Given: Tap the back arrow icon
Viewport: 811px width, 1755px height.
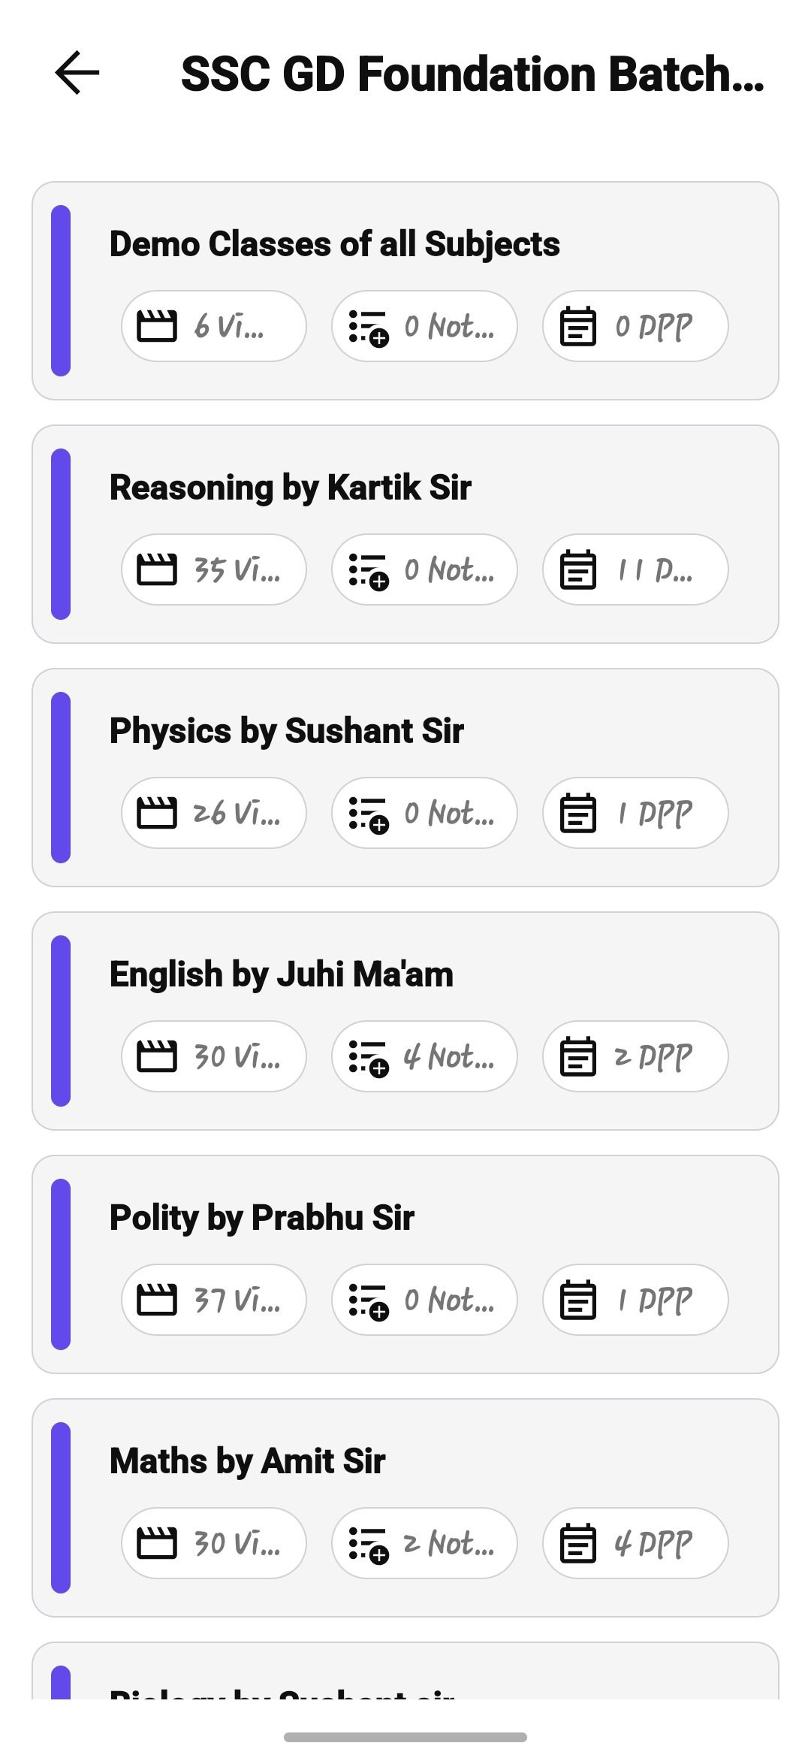Looking at the screenshot, I should click(77, 73).
